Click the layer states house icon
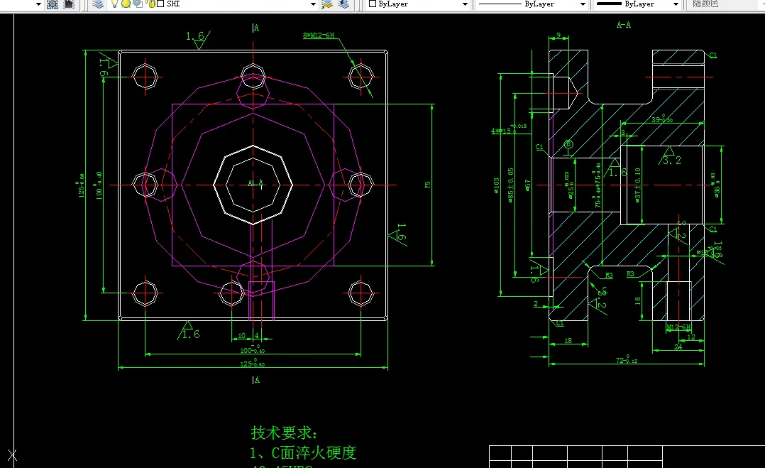 [x=68, y=4]
